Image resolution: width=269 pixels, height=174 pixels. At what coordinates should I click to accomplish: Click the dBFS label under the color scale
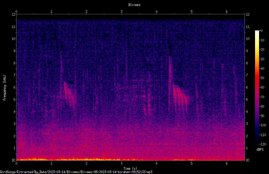click(x=260, y=150)
